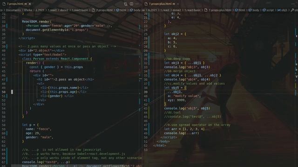Click the '2.pass an object' heading line
This screenshot has width=298, height=167.
(x=65, y=79)
